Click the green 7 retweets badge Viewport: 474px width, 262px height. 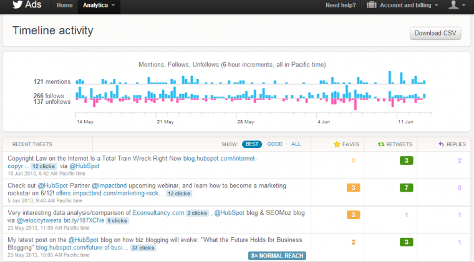pyautogui.click(x=406, y=188)
